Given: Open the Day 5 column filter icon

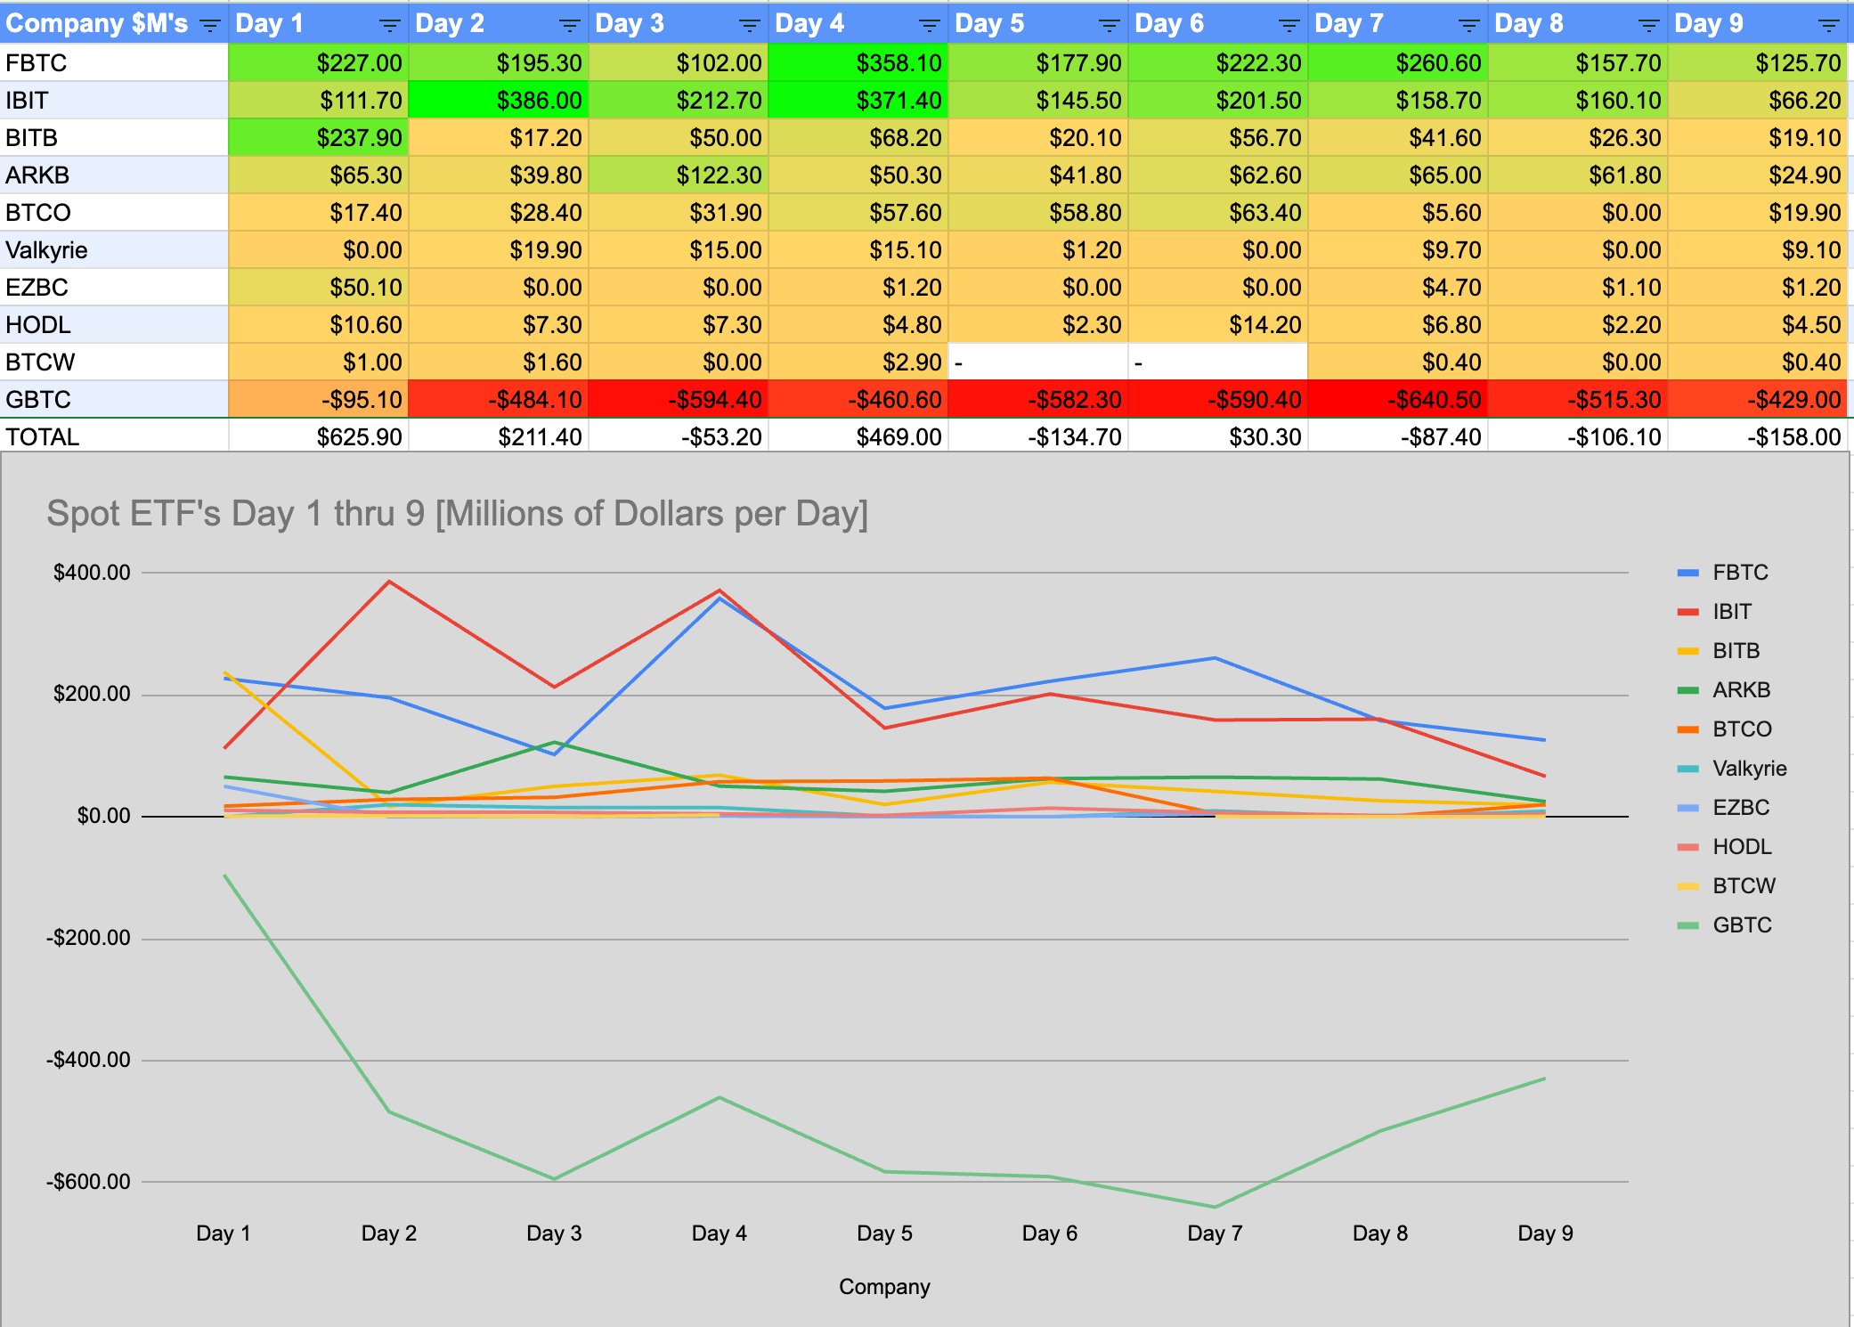Looking at the screenshot, I should click(x=1109, y=26).
